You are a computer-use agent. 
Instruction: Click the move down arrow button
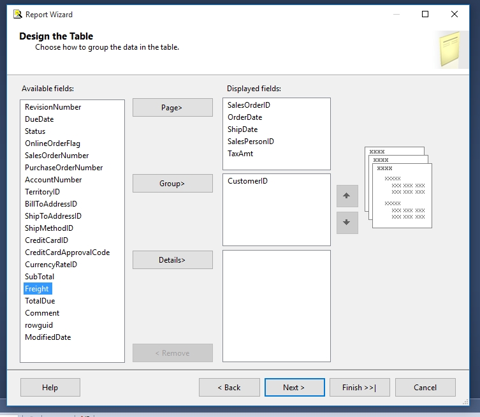point(347,223)
